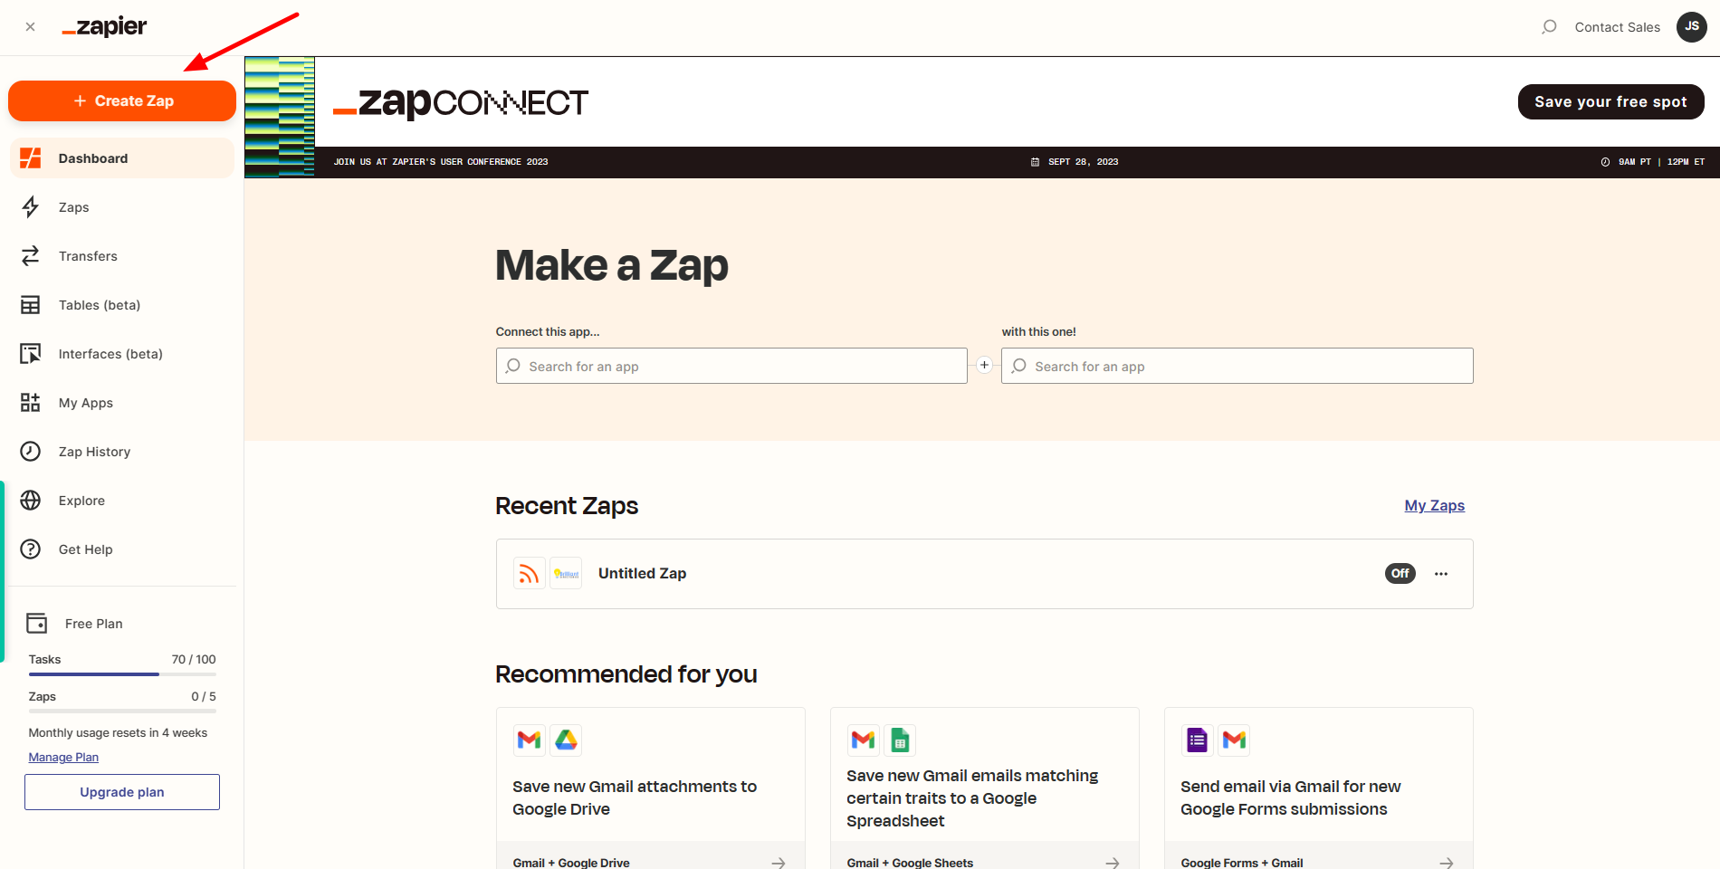Click the Get Help question mark icon
The height and width of the screenshot is (869, 1720).
coord(31,549)
